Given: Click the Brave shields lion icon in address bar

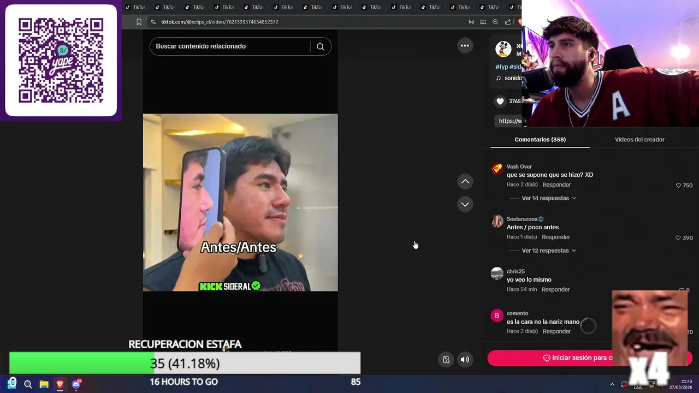Looking at the screenshot, I should (x=519, y=22).
